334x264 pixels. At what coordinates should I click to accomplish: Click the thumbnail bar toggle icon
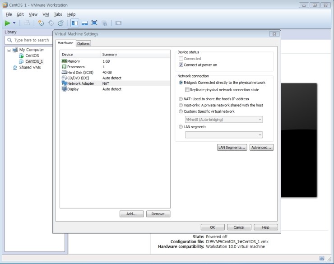tap(84, 23)
